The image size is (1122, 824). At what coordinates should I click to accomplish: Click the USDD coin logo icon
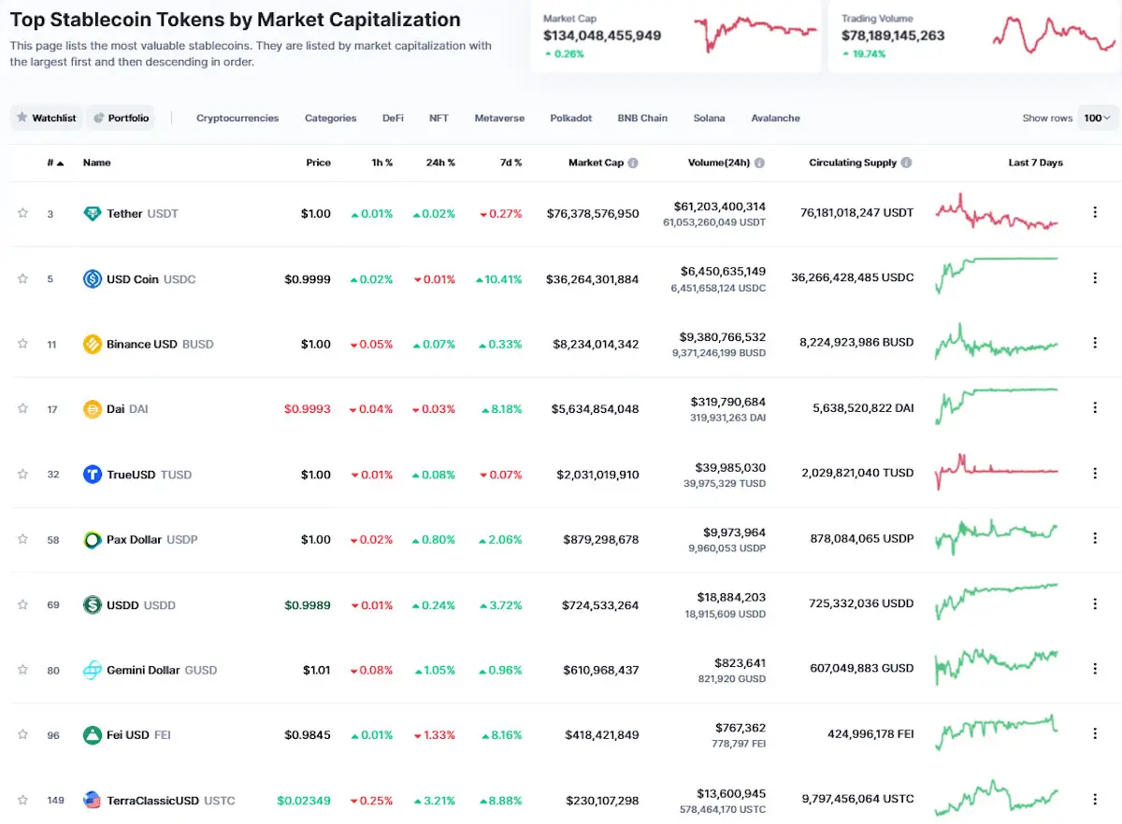[92, 604]
